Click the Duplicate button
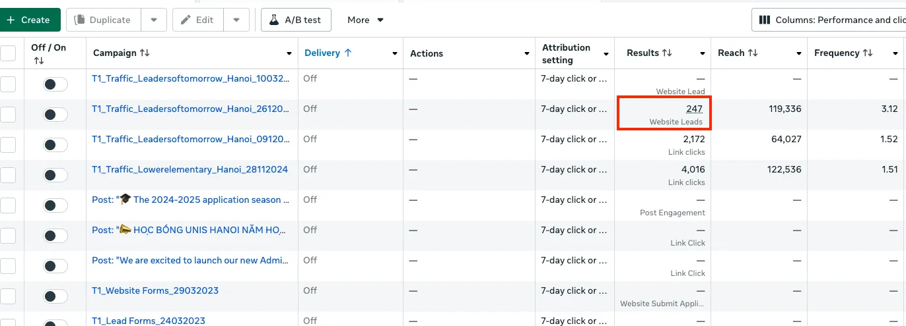Image resolution: width=906 pixels, height=326 pixels. 102,20
